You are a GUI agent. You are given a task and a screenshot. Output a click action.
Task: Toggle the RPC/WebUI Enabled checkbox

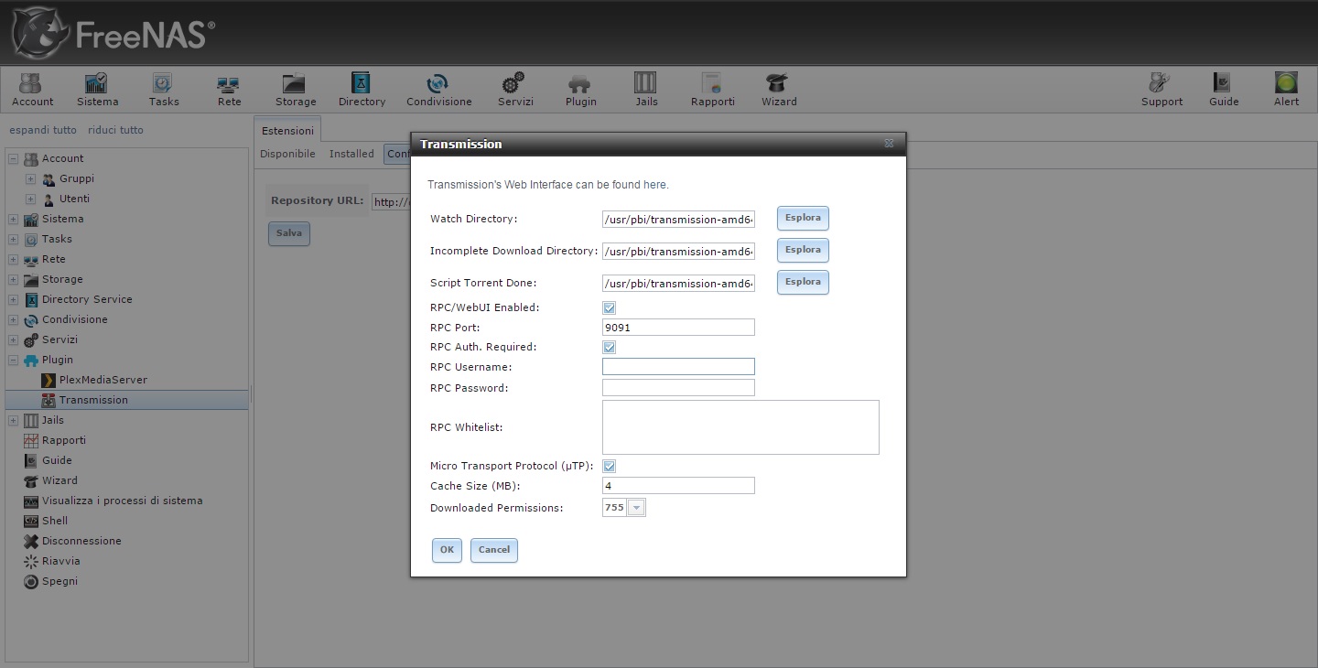click(x=610, y=308)
